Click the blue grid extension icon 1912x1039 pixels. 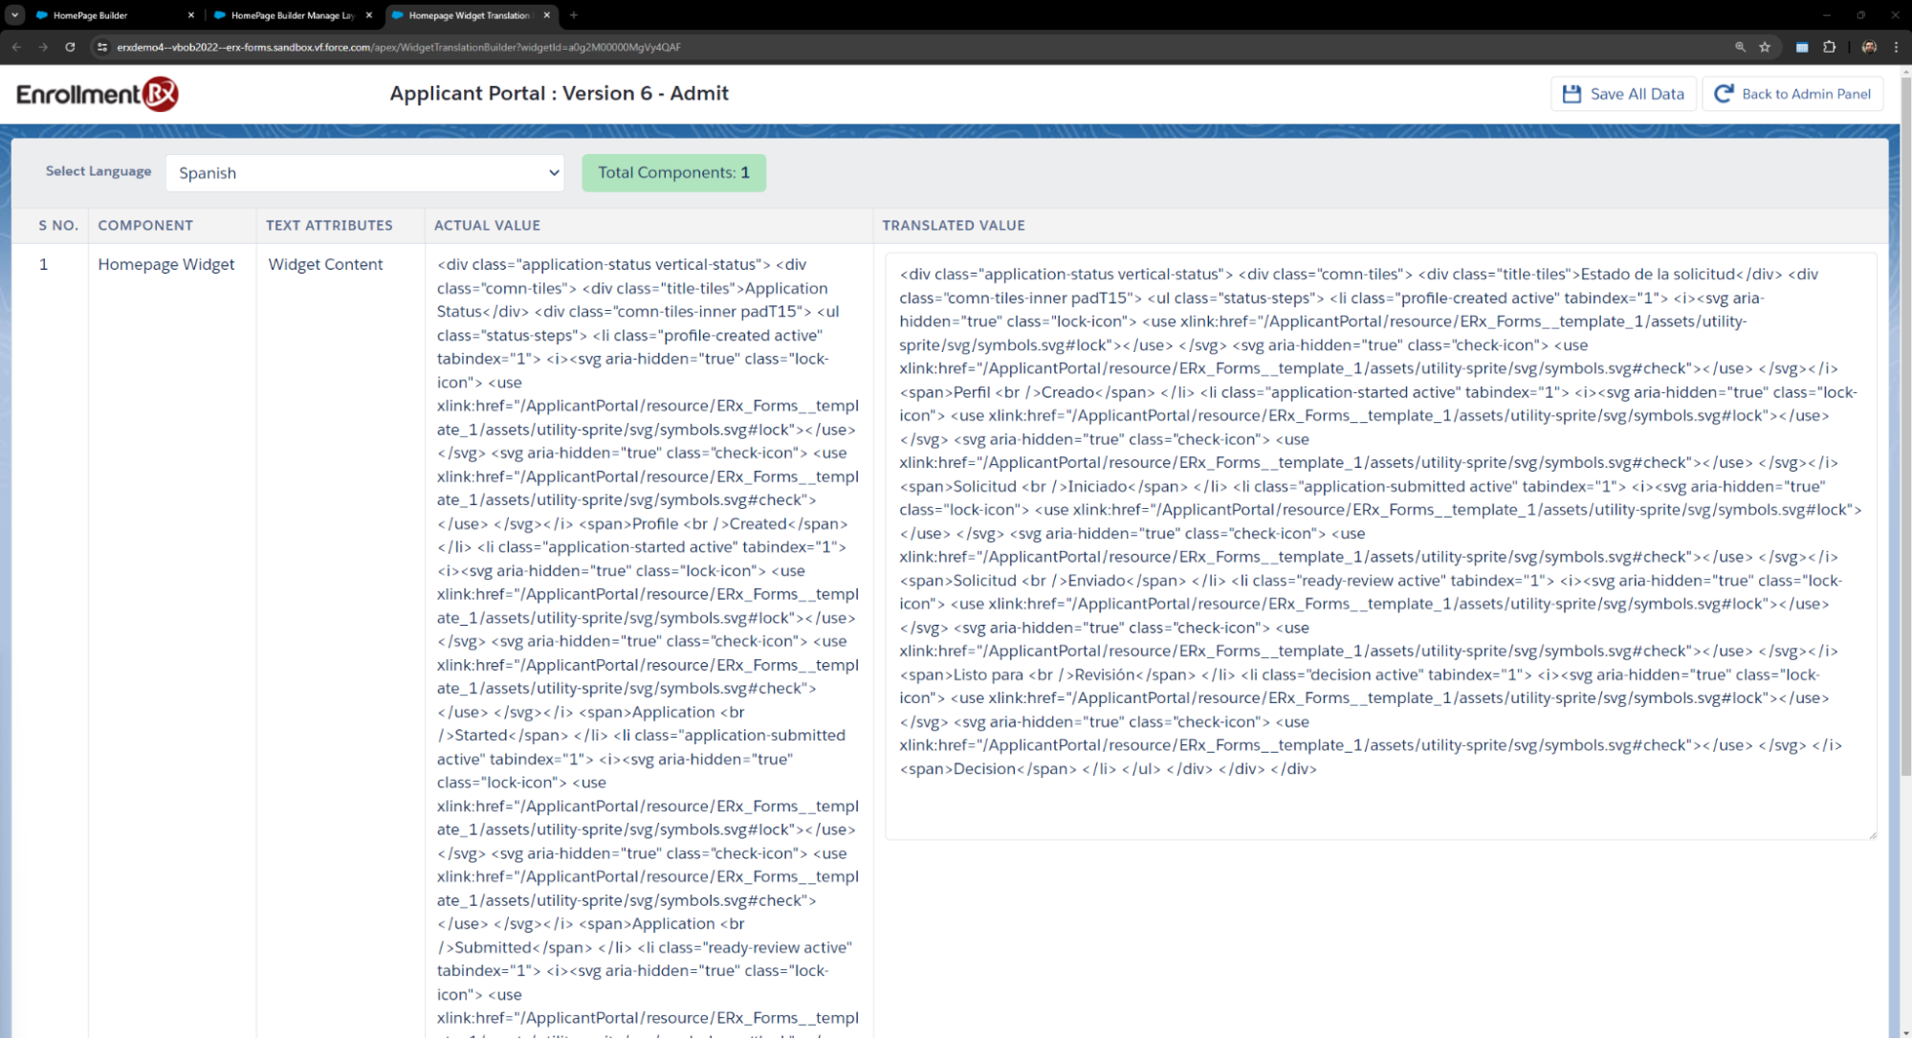pos(1802,47)
